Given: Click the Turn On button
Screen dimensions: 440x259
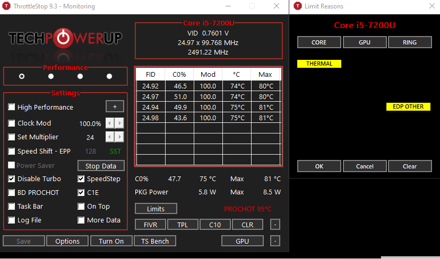Looking at the screenshot, I should (111, 241).
